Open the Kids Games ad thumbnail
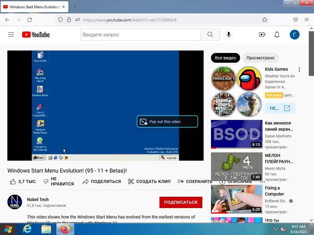 236,91
